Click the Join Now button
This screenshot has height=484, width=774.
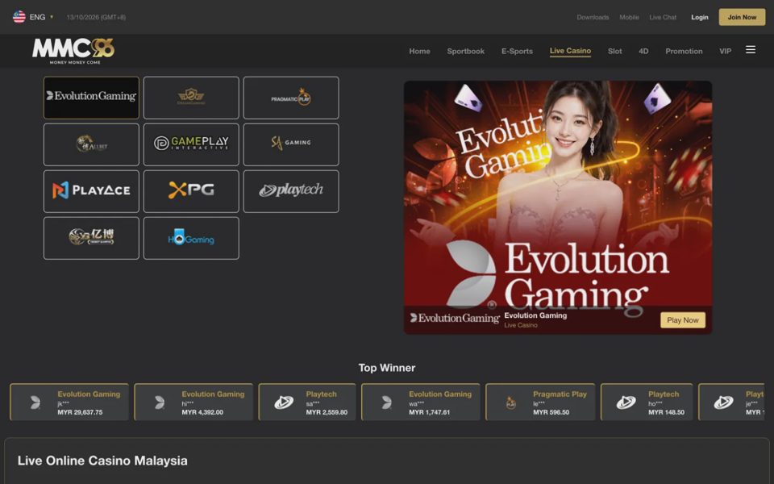(742, 17)
